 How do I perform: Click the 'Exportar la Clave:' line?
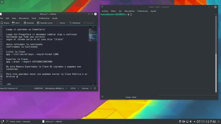[17, 59]
